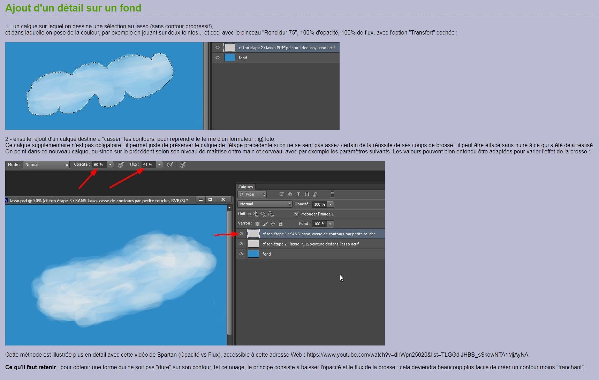
Task: Click the Flux 41% value field
Action: pyautogui.click(x=148, y=165)
